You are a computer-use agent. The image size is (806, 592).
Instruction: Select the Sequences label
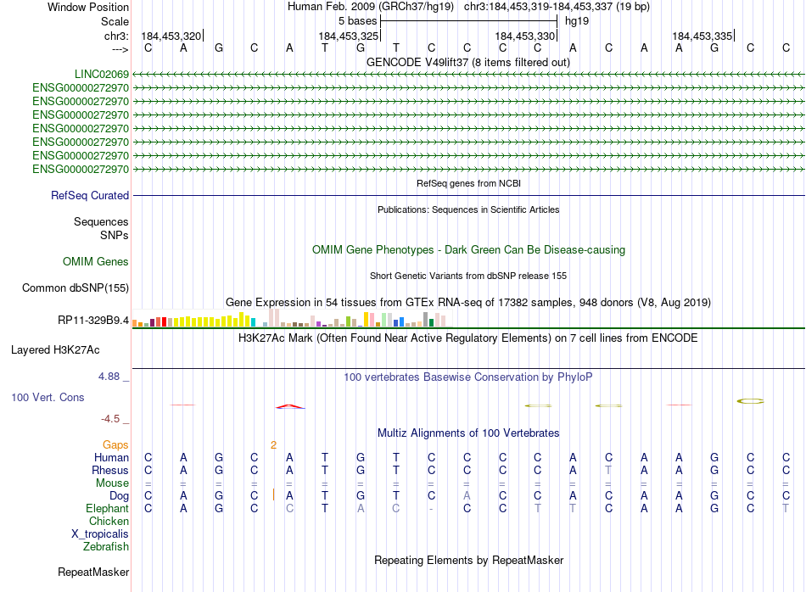(101, 221)
